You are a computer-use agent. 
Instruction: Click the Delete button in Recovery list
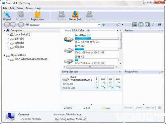139,107
